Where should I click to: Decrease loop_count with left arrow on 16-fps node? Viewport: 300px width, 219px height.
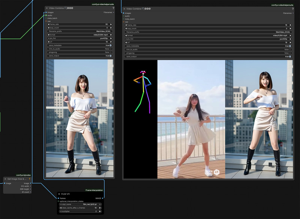click(x=126, y=28)
